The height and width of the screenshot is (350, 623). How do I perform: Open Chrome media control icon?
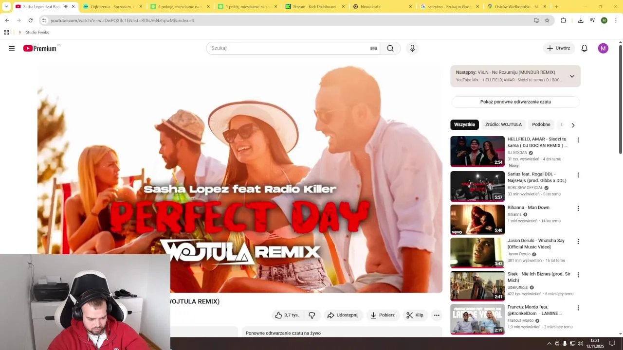592,20
